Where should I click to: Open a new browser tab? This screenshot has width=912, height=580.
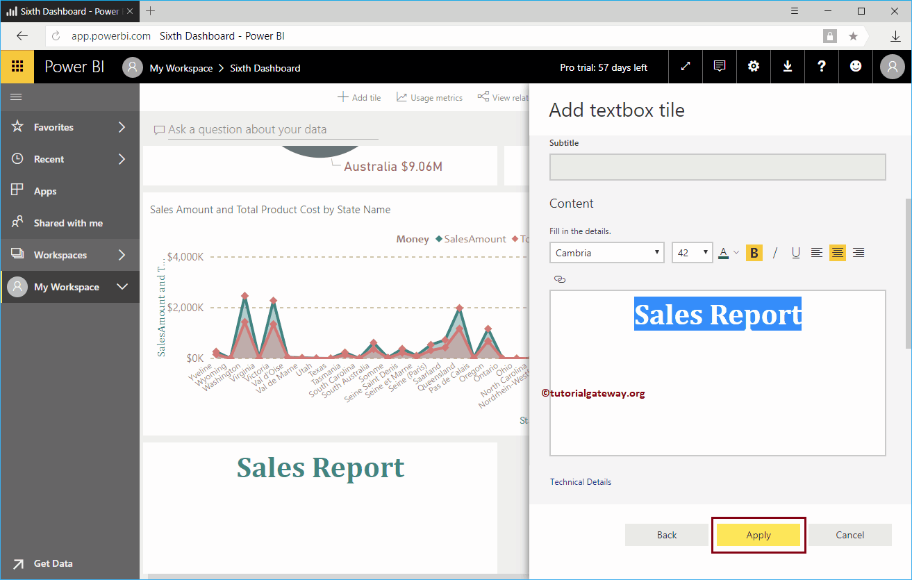pos(150,11)
